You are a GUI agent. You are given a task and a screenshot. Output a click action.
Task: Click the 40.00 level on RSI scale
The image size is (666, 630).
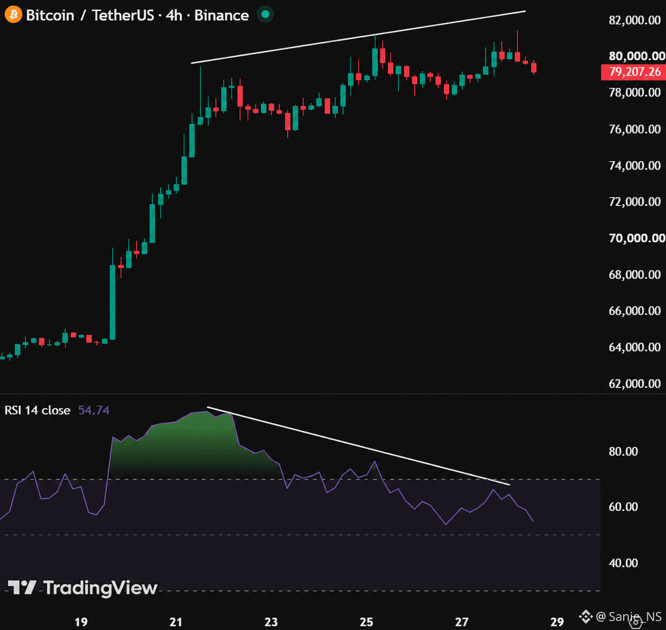623,563
